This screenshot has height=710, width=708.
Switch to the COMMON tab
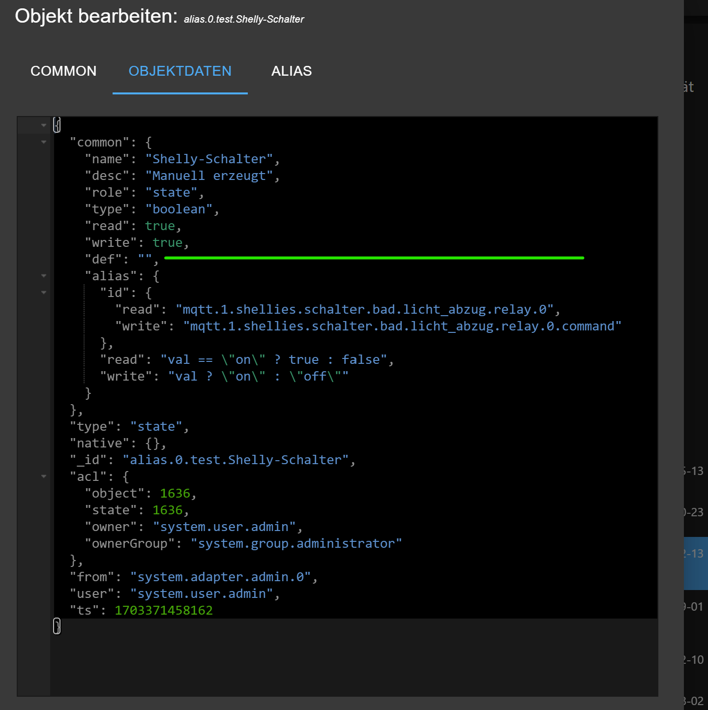coord(63,71)
